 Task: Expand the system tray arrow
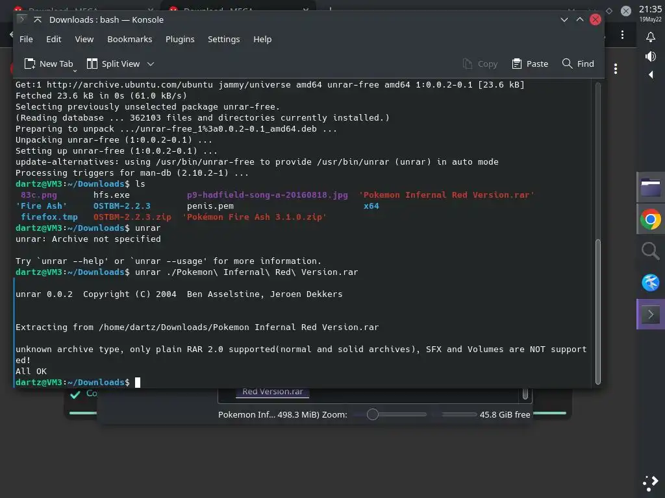pyautogui.click(x=651, y=75)
